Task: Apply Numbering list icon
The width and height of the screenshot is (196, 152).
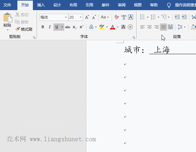Action: click(x=153, y=17)
